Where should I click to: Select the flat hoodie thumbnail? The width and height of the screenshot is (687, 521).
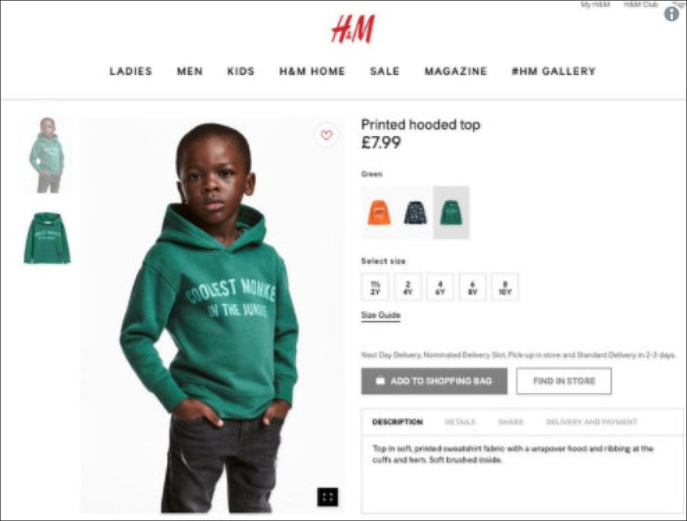point(47,238)
